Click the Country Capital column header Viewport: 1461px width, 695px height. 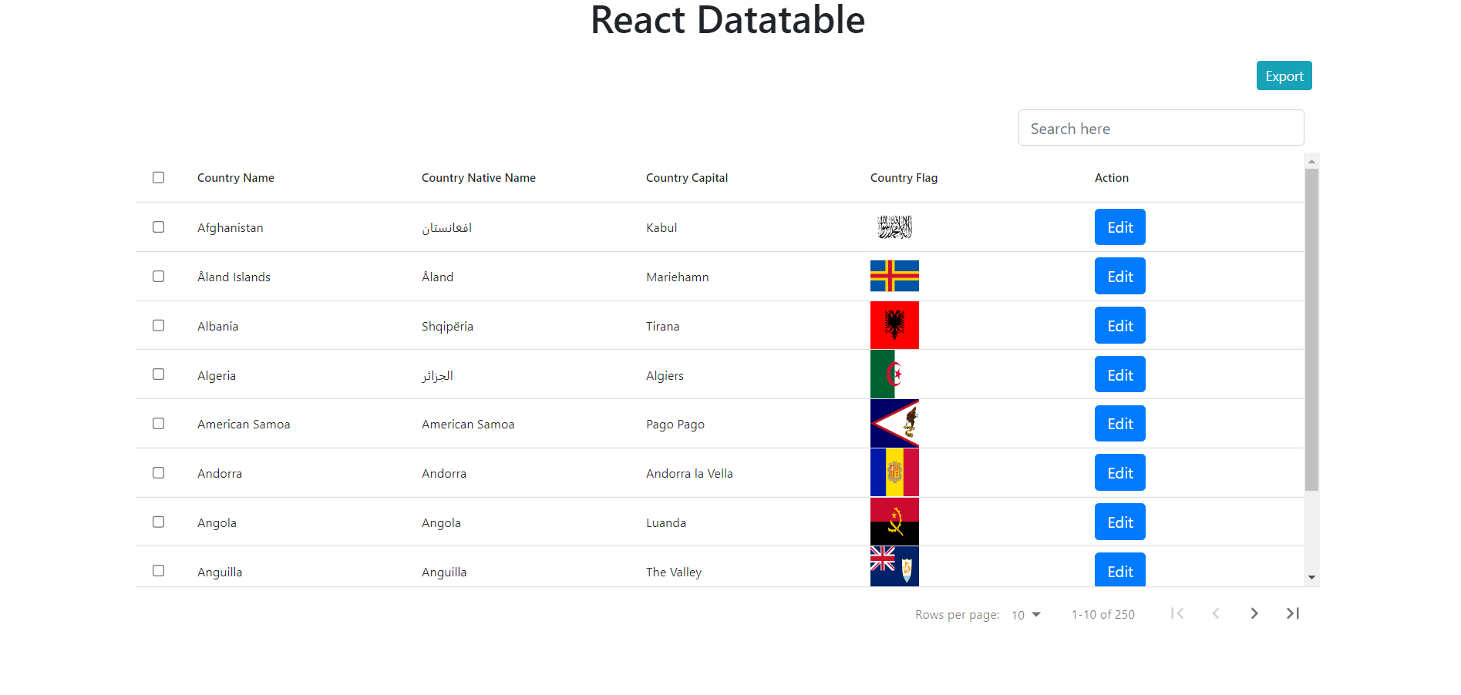point(686,177)
